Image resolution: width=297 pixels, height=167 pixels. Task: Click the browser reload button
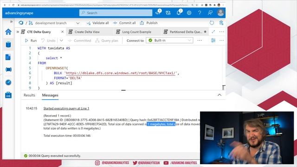coord(13,5)
